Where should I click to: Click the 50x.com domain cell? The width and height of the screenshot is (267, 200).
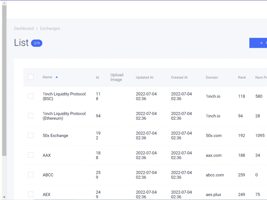coord(214,135)
